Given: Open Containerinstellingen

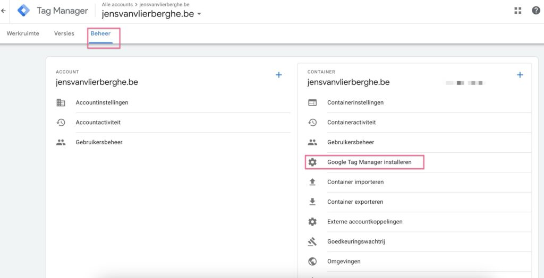Looking at the screenshot, I should (355, 102).
